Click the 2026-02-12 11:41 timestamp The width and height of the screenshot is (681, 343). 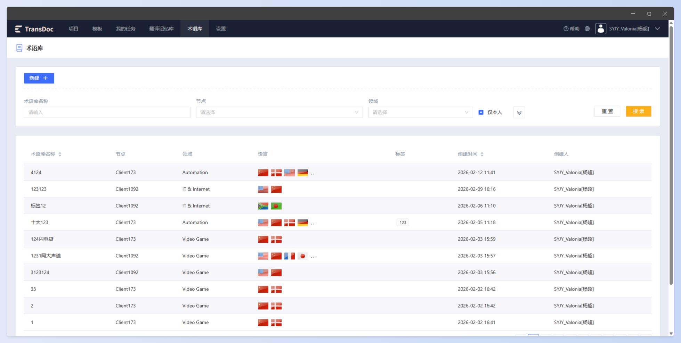(x=477, y=173)
